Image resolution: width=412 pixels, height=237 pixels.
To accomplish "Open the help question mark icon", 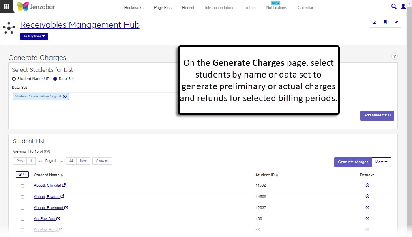I will click(x=395, y=56).
